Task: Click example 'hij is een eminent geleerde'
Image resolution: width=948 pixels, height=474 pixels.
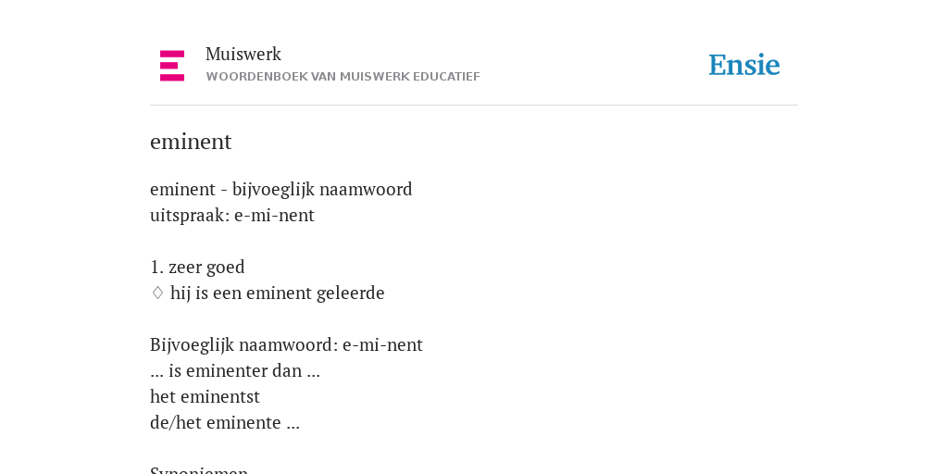Action: click(x=278, y=293)
